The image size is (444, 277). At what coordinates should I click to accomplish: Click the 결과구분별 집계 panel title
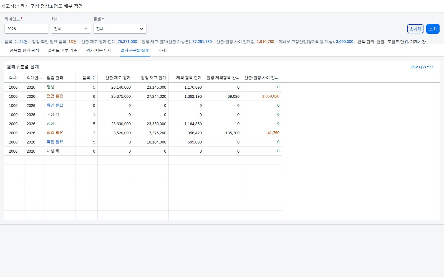click(23, 67)
